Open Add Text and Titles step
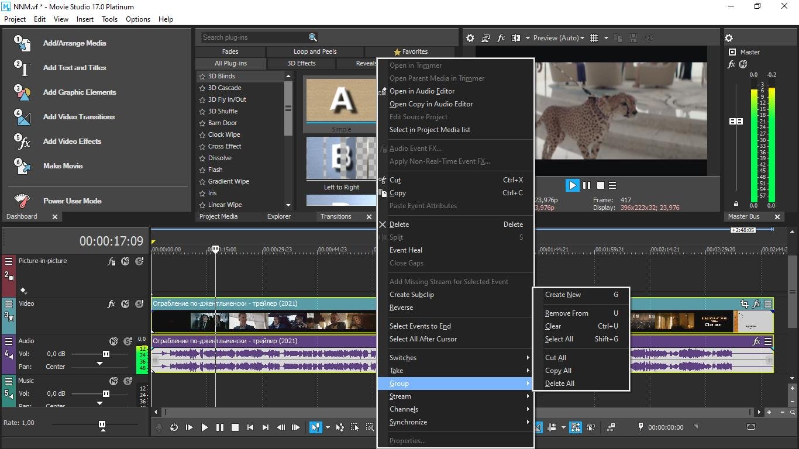The width and height of the screenshot is (799, 449). click(74, 68)
